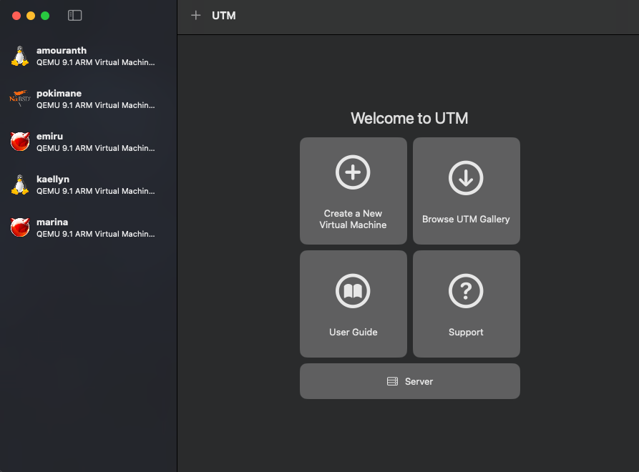This screenshot has height=472, width=639.
Task: Click the FreeBSD icon beside marina
Action: pyautogui.click(x=20, y=227)
